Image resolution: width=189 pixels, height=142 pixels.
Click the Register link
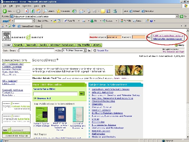[x=93, y=37]
